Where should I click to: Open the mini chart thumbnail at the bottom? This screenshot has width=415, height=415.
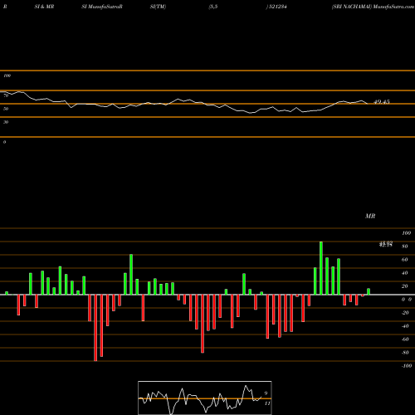tap(205, 398)
